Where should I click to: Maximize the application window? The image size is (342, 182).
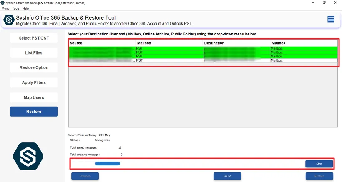click(324, 2)
